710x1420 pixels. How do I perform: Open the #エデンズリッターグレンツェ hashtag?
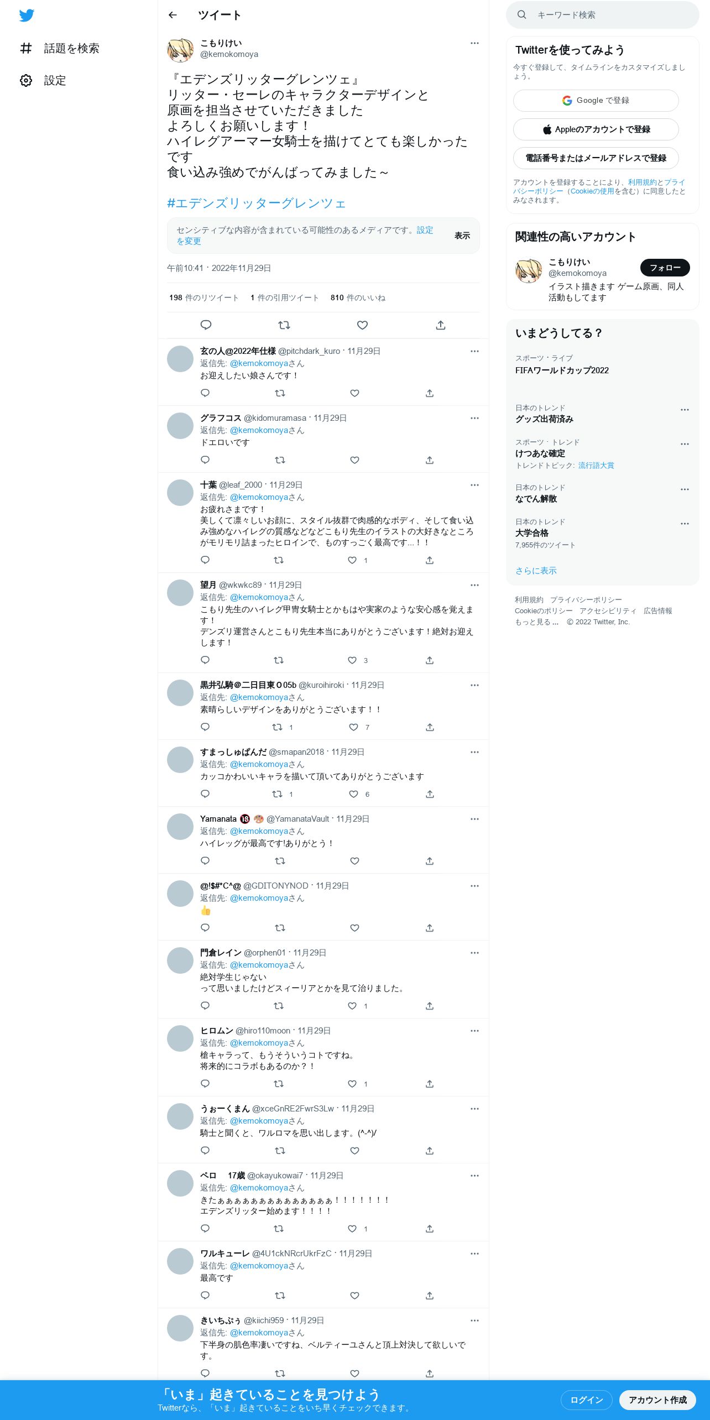tap(257, 203)
